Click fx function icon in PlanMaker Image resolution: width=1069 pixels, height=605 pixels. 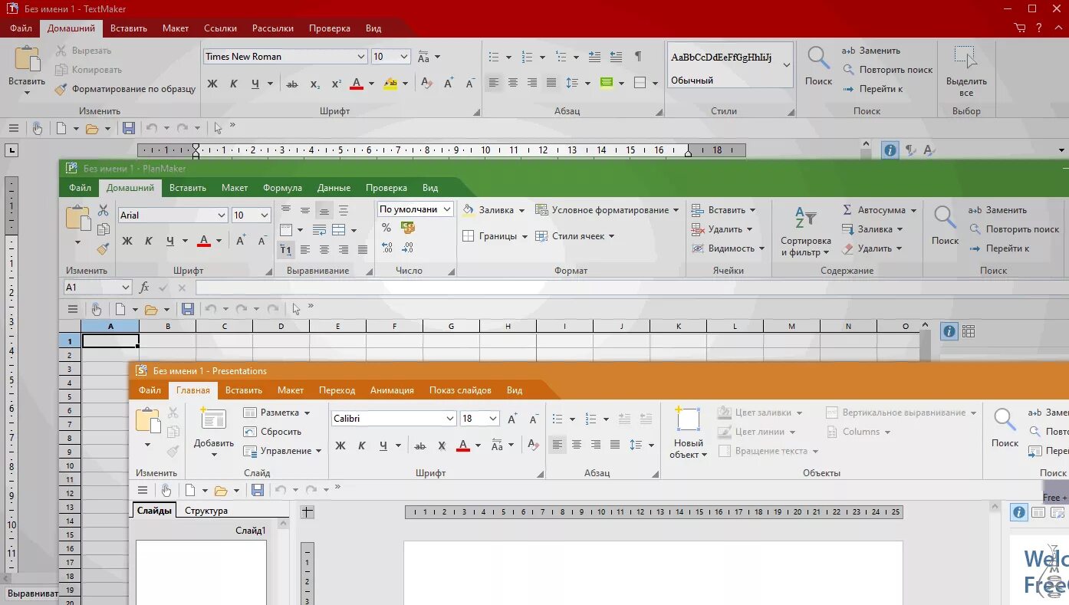pos(144,288)
